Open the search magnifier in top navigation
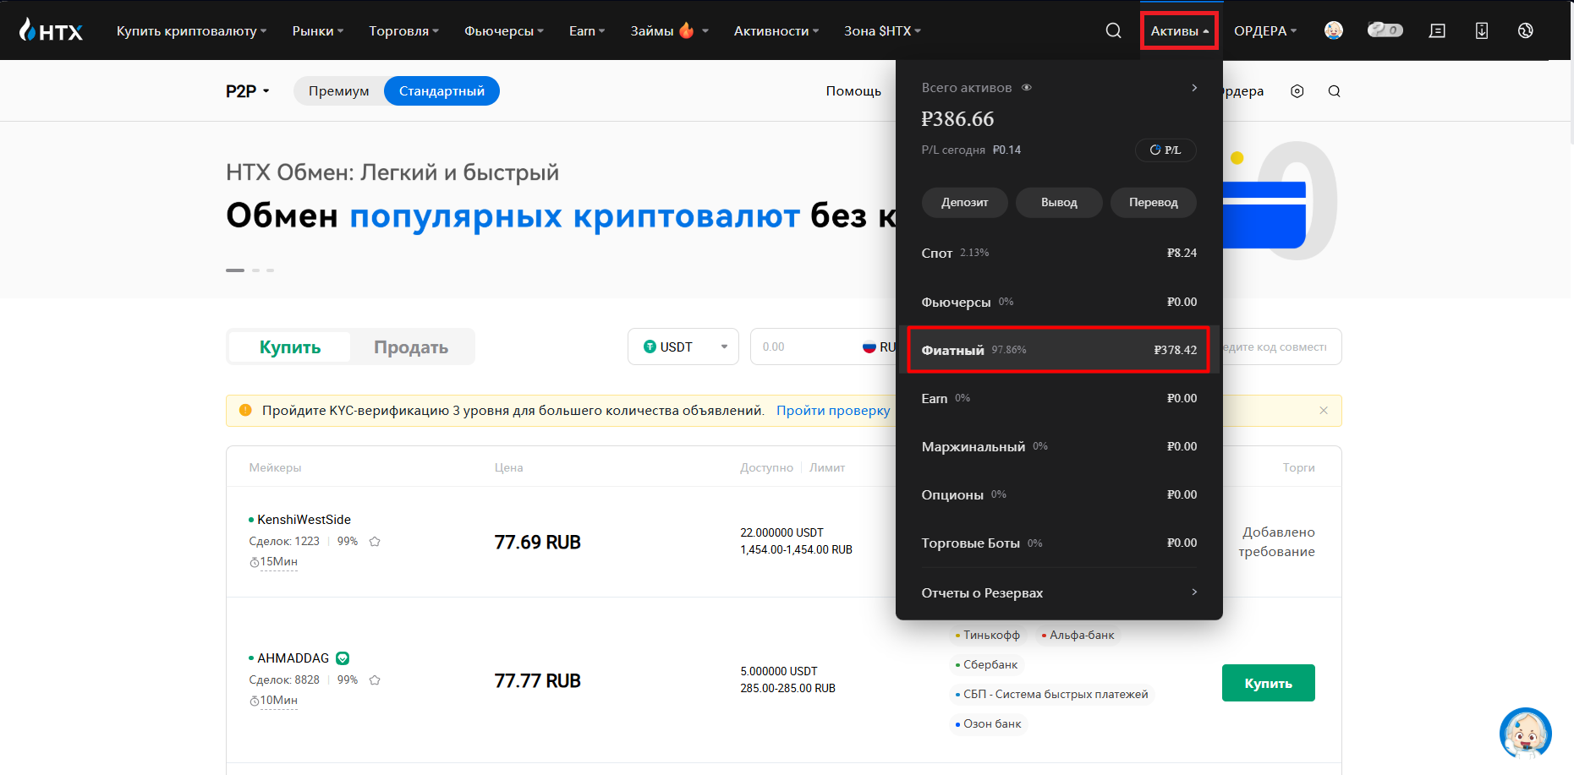This screenshot has width=1574, height=775. pos(1113,30)
